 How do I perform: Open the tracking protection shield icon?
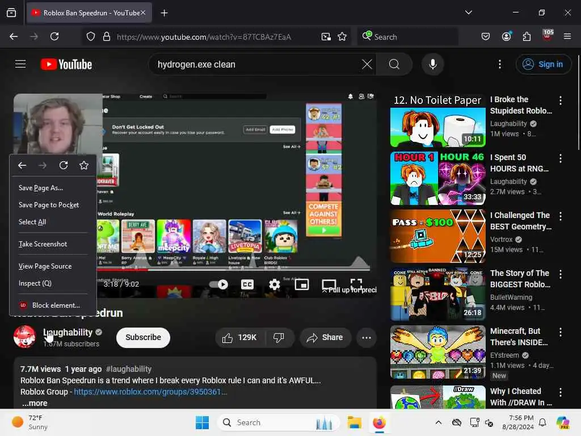(91, 37)
